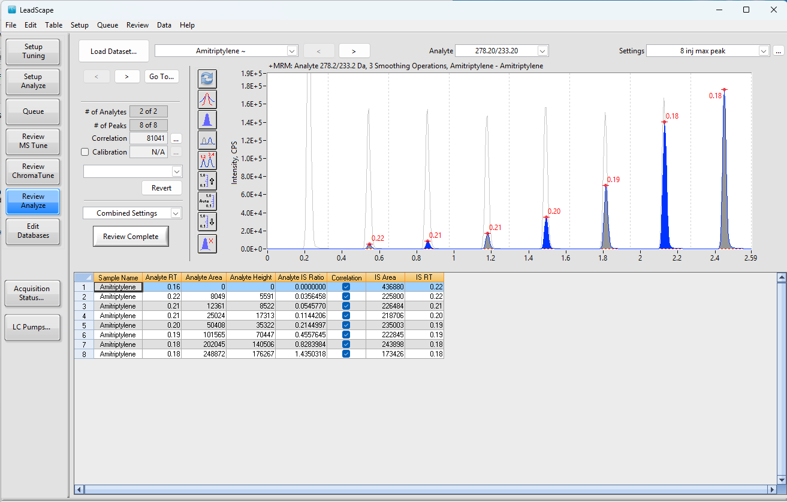Click the Analyte Area cell 248872
The image size is (787, 502).
pos(204,354)
